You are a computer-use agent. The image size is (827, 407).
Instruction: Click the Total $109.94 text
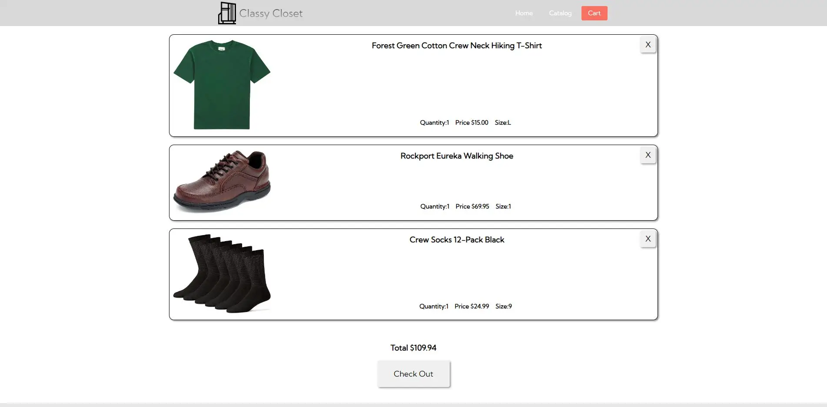(x=413, y=348)
